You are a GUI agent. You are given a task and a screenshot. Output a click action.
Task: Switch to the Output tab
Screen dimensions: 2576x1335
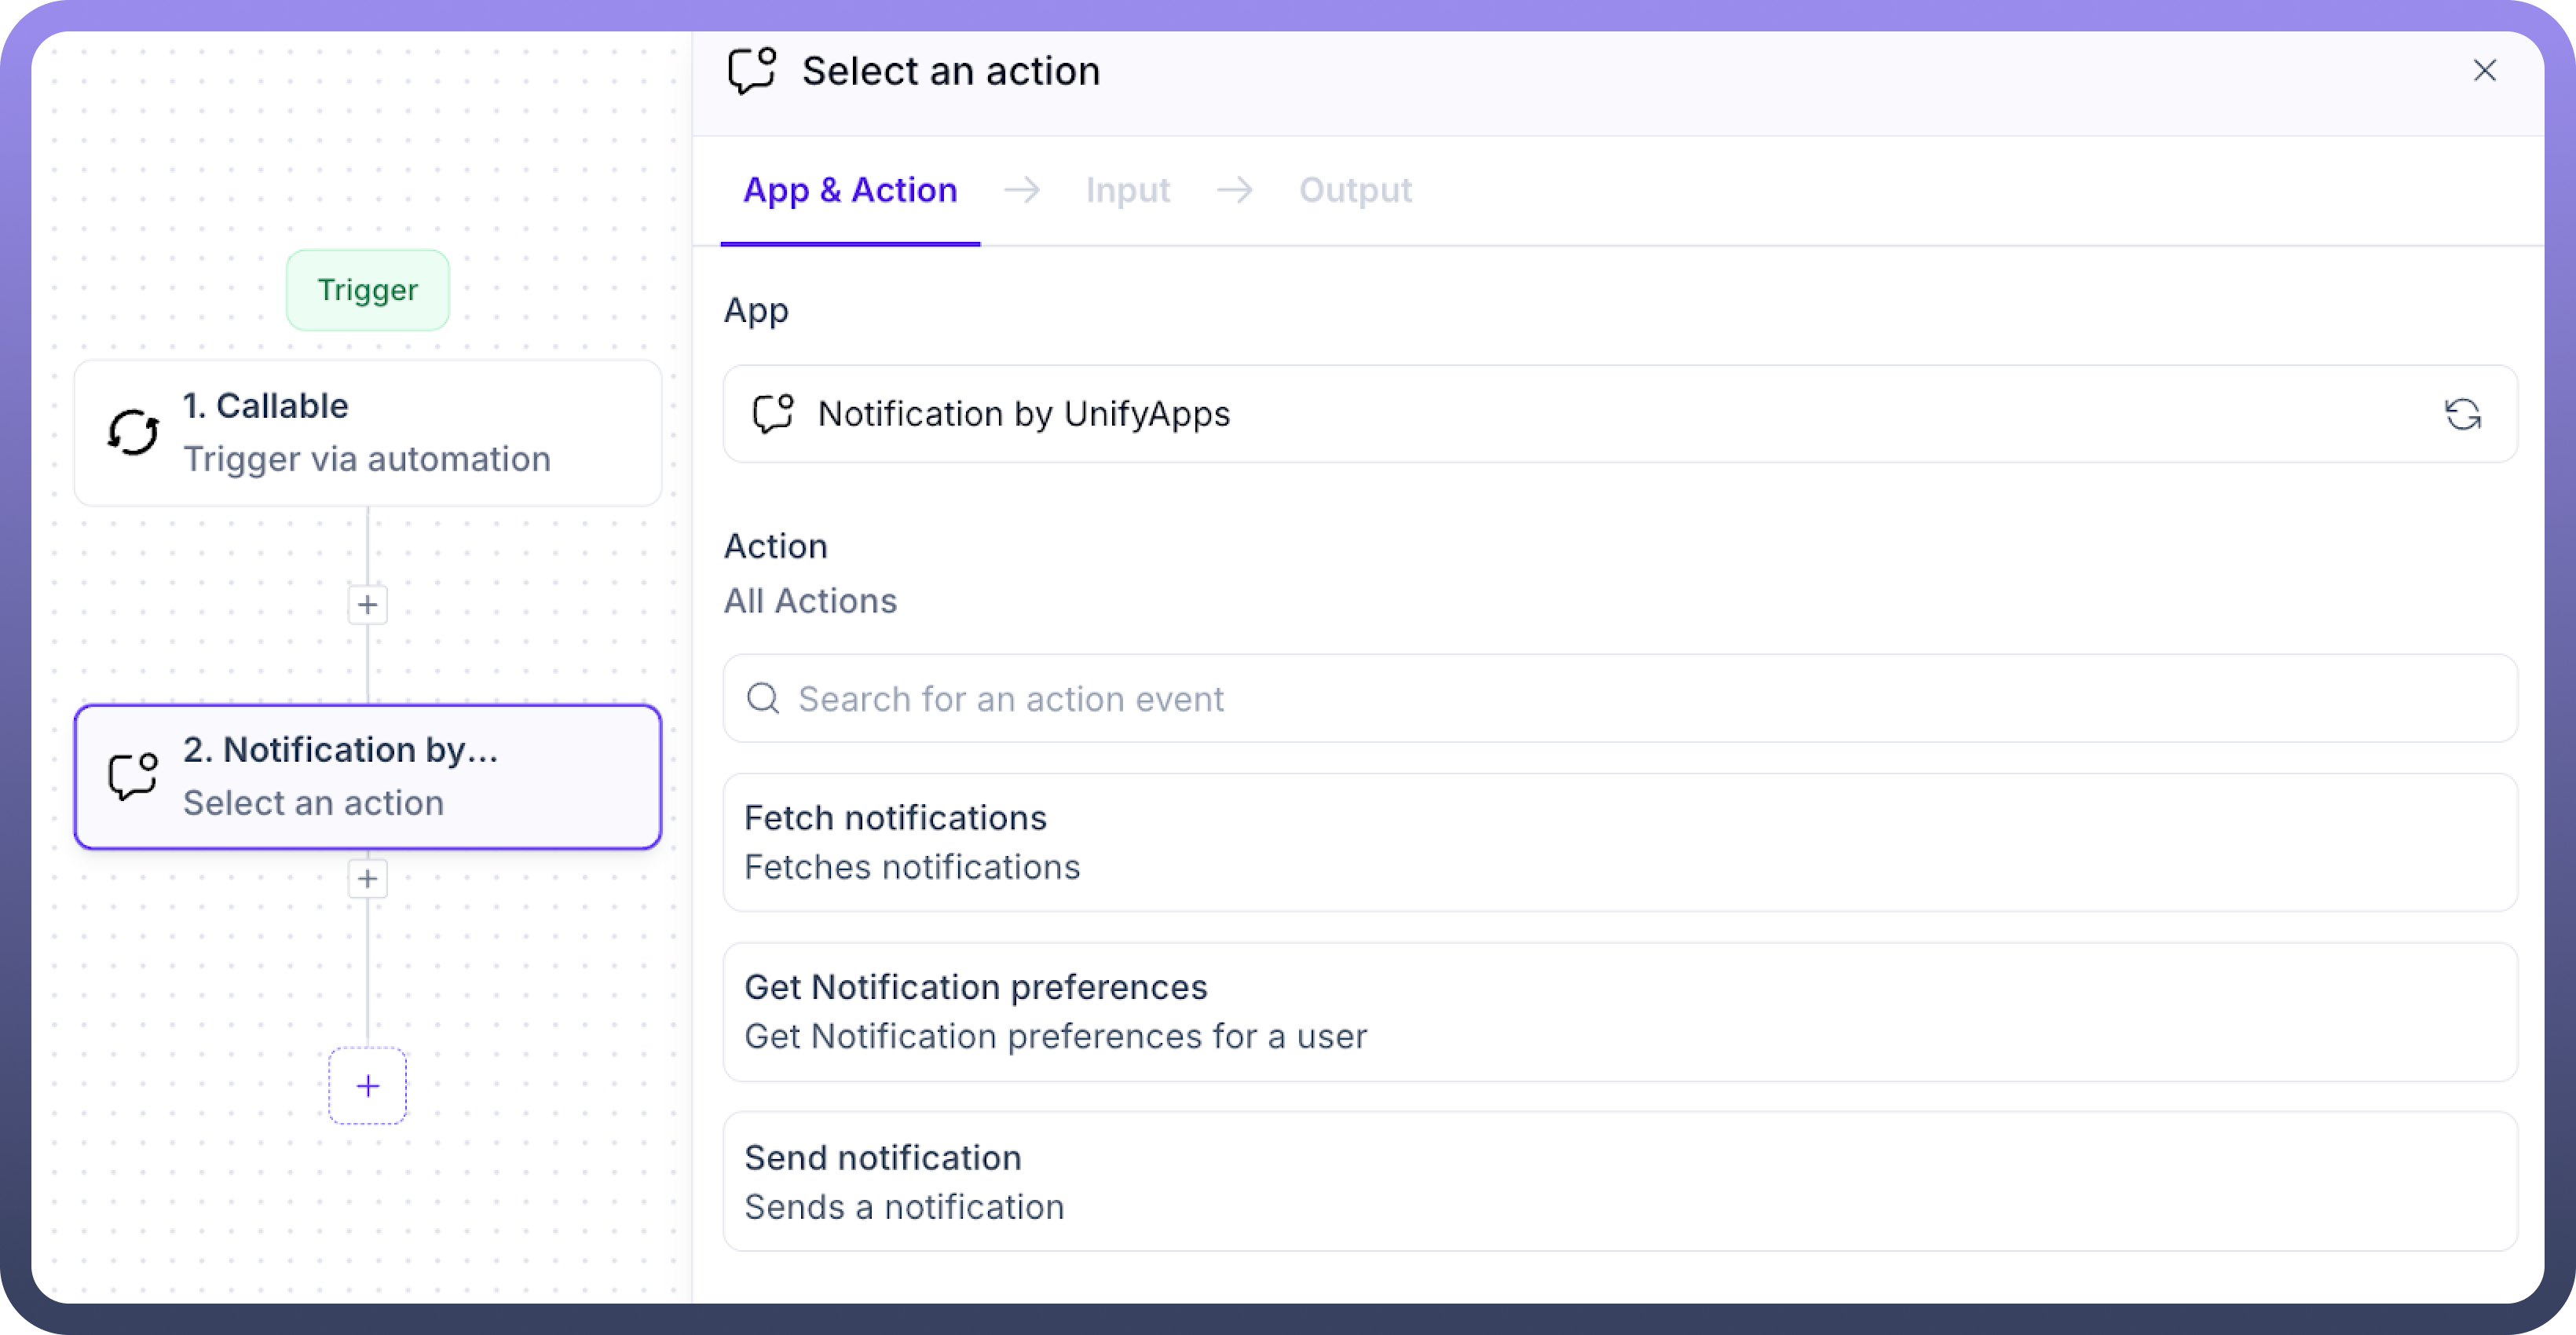coord(1354,190)
